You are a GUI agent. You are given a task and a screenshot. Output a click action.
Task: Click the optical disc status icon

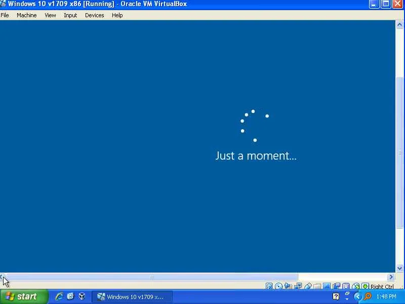coord(278,286)
